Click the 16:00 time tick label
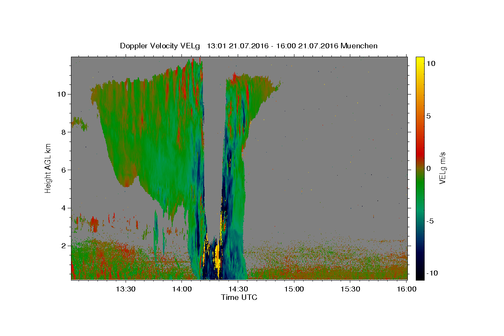 [x=406, y=289]
